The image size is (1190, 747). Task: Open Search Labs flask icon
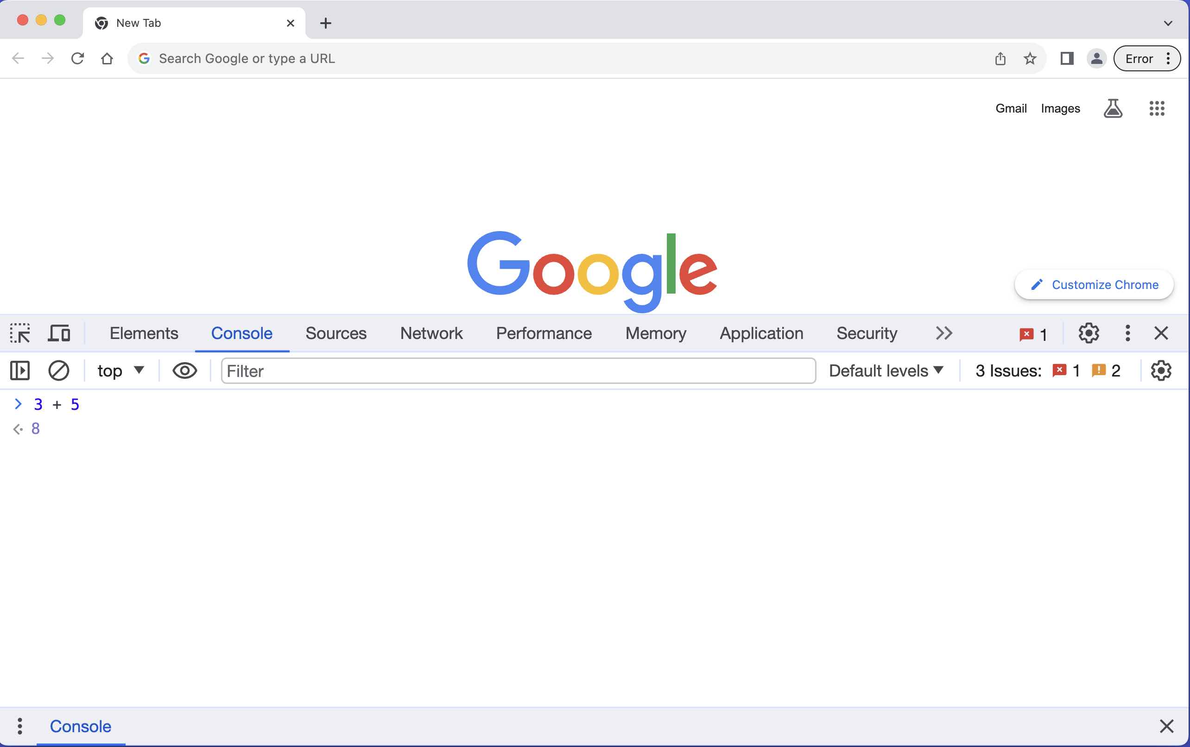click(x=1113, y=108)
